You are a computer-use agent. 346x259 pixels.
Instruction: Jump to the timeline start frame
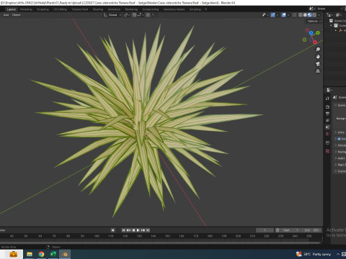(x=123, y=230)
